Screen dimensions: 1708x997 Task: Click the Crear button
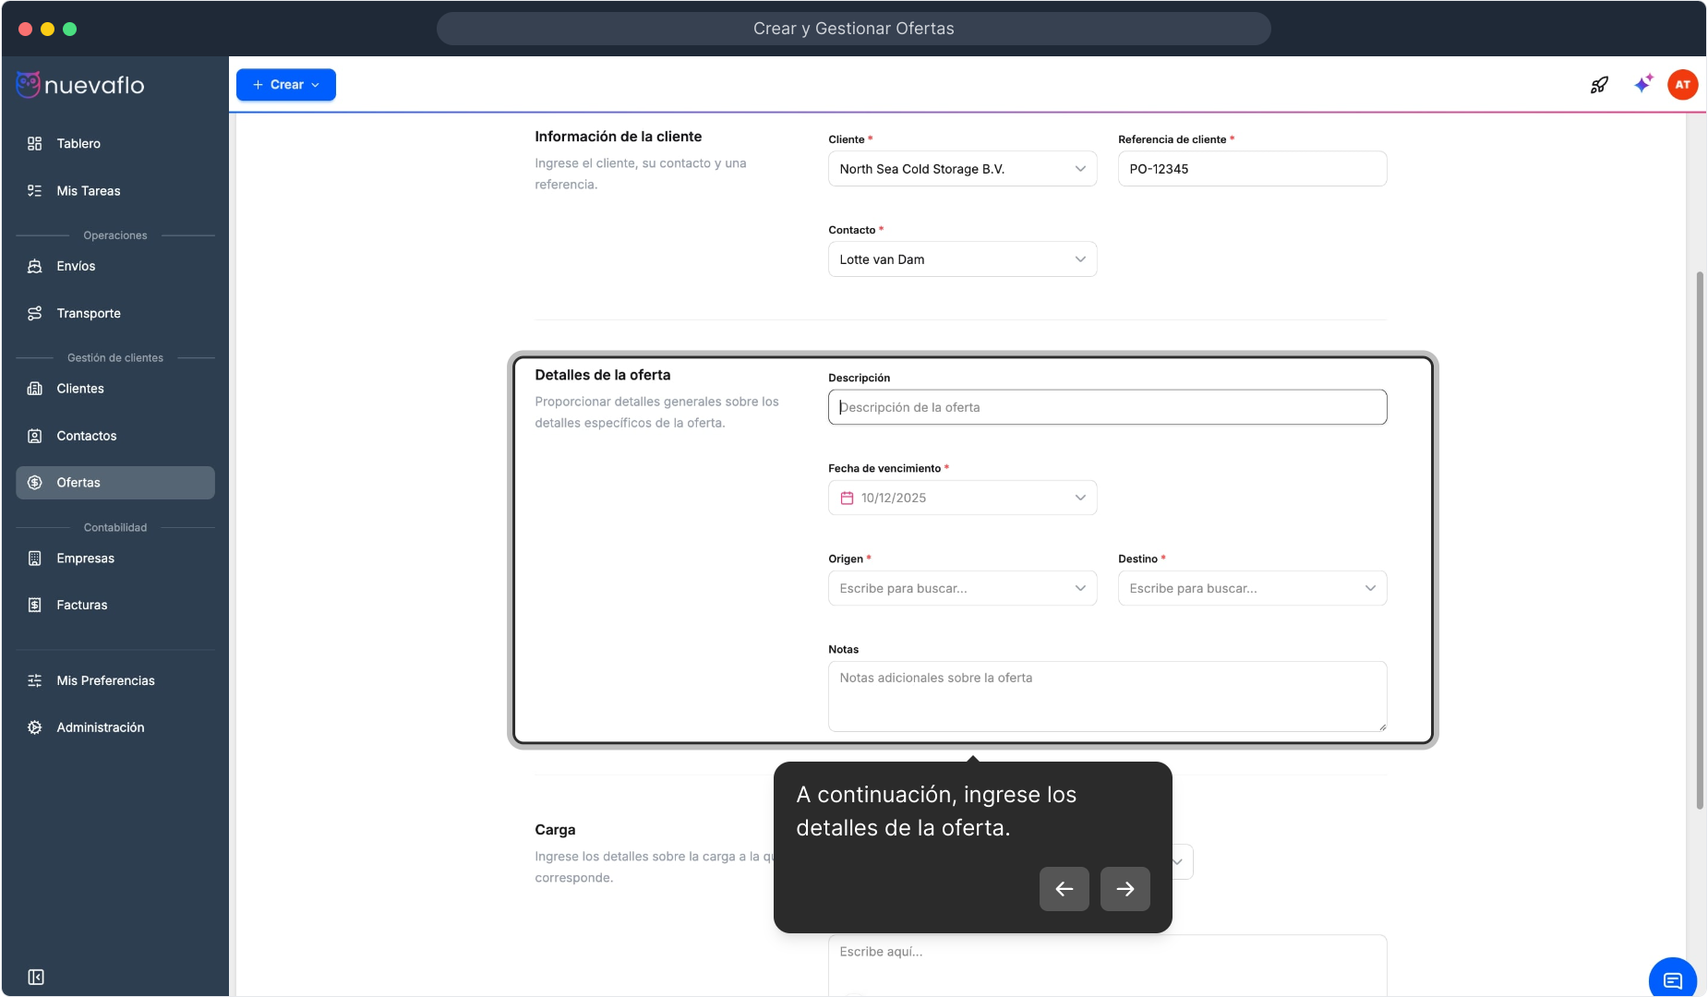285,85
